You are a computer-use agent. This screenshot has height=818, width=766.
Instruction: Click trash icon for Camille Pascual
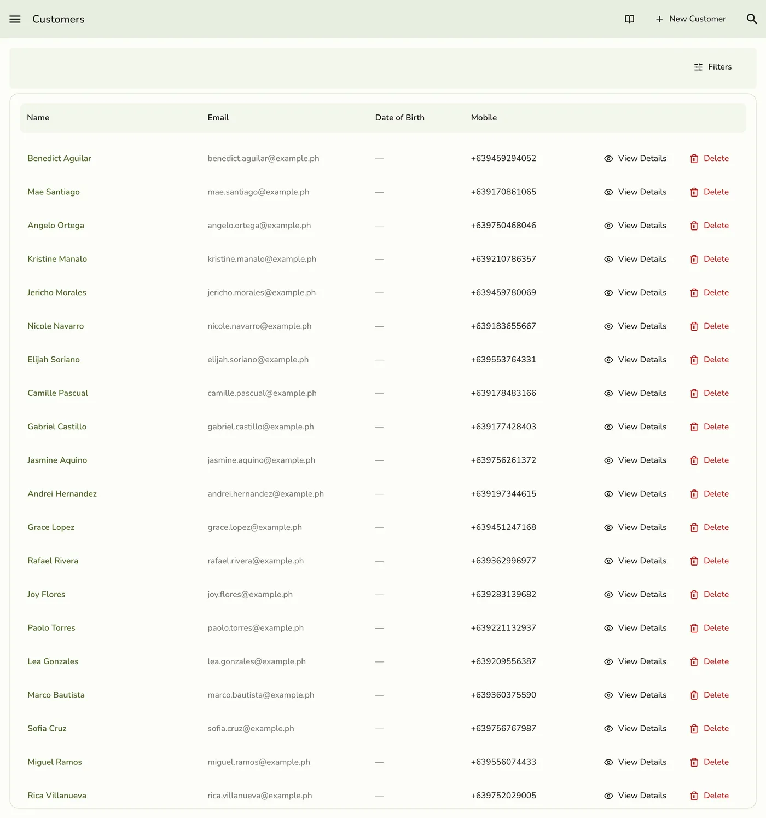pyautogui.click(x=694, y=394)
